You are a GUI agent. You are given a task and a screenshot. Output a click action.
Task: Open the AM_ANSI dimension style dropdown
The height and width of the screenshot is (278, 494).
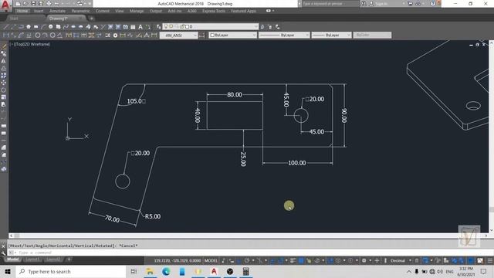point(178,36)
